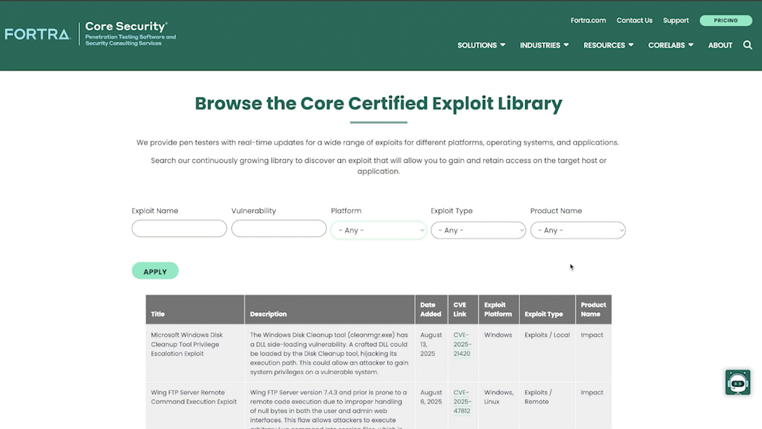Focus the Vulnerability input field
Screen dimensions: 762x429
(x=279, y=228)
